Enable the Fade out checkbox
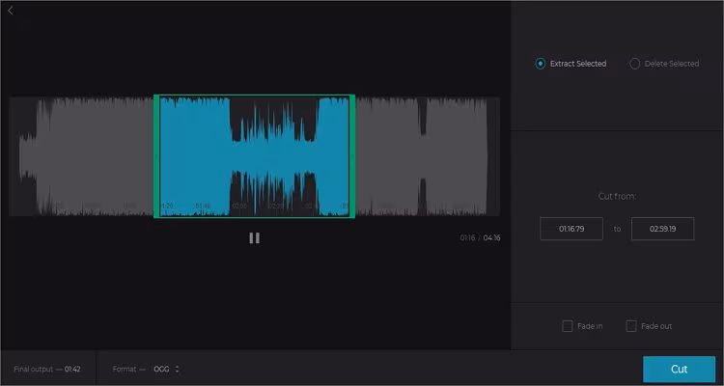Image resolution: width=724 pixels, height=386 pixels. tap(630, 326)
